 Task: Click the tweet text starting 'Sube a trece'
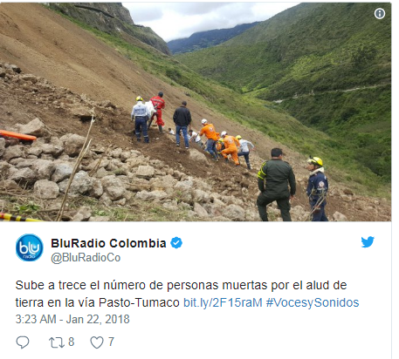click(187, 294)
